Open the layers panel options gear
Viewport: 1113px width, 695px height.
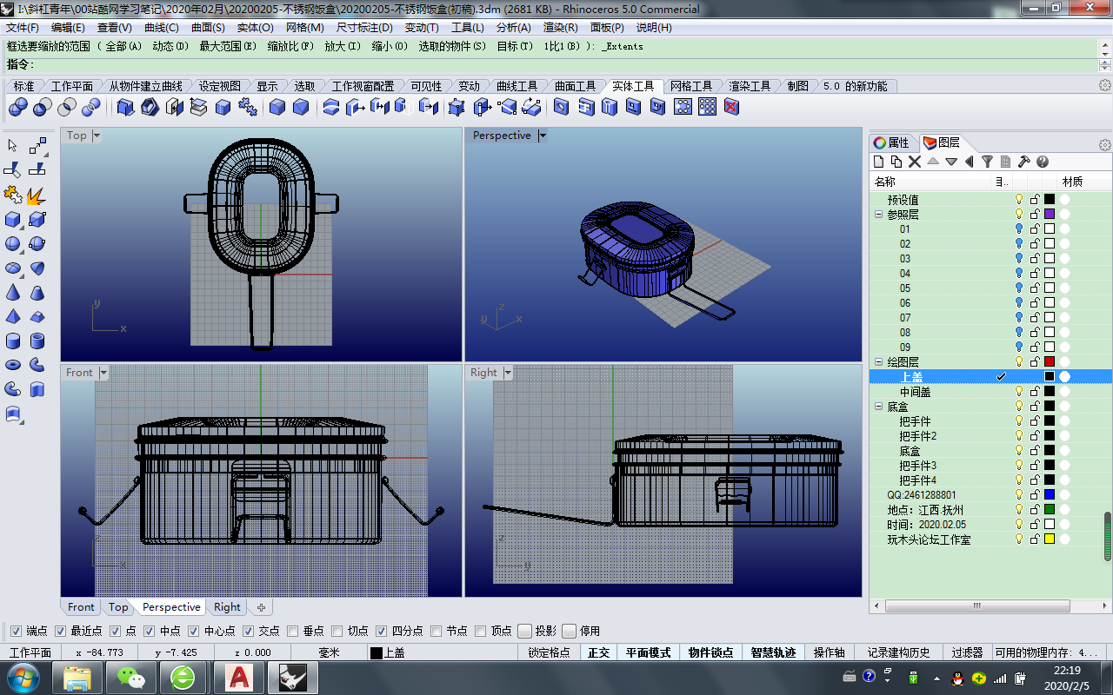click(1105, 144)
